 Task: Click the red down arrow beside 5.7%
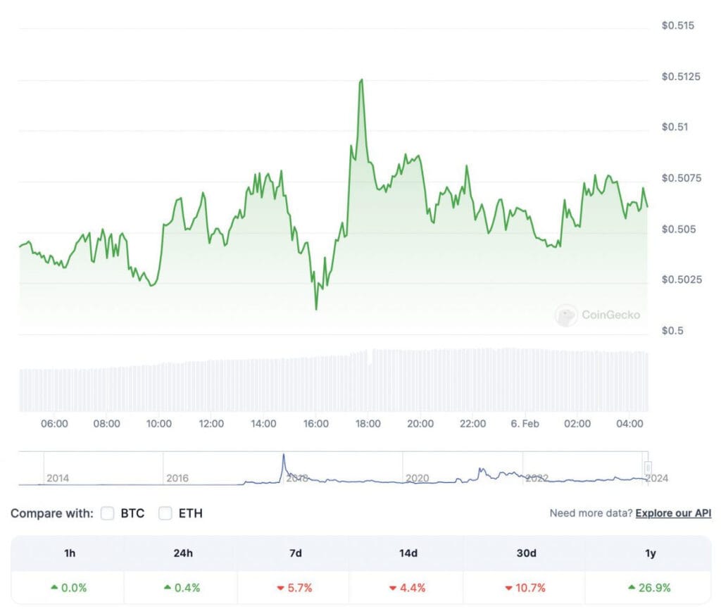(x=280, y=588)
